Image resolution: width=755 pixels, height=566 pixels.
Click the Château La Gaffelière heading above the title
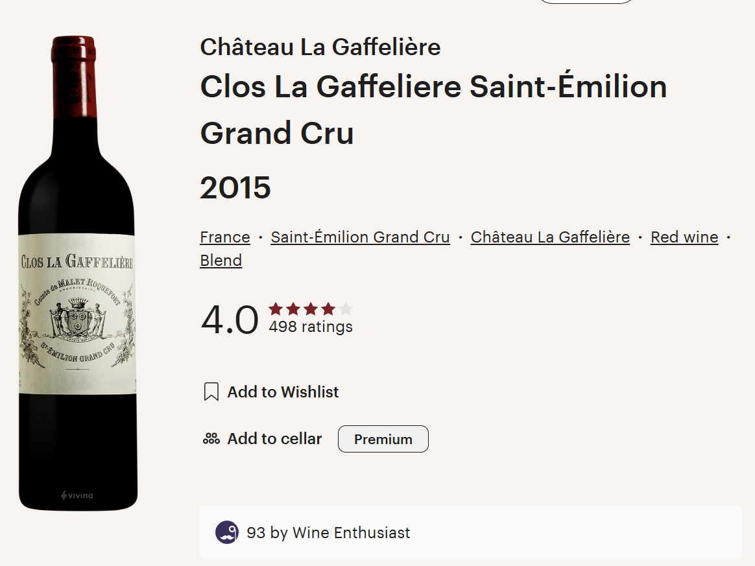(320, 47)
